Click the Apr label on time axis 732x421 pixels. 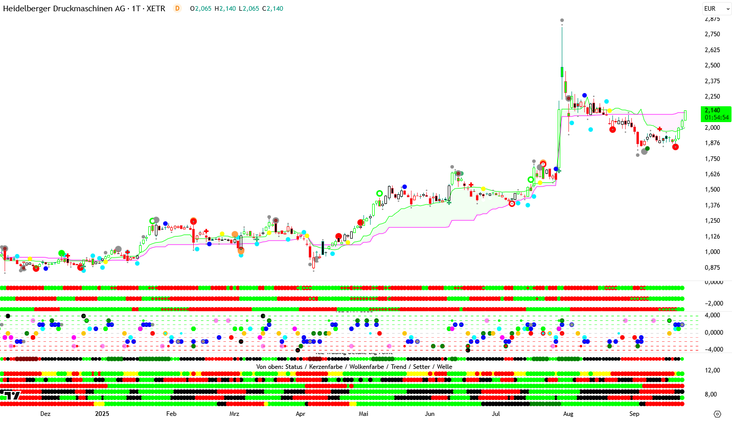(301, 414)
